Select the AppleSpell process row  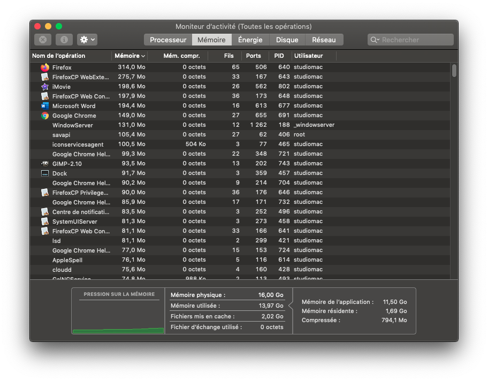240,260
